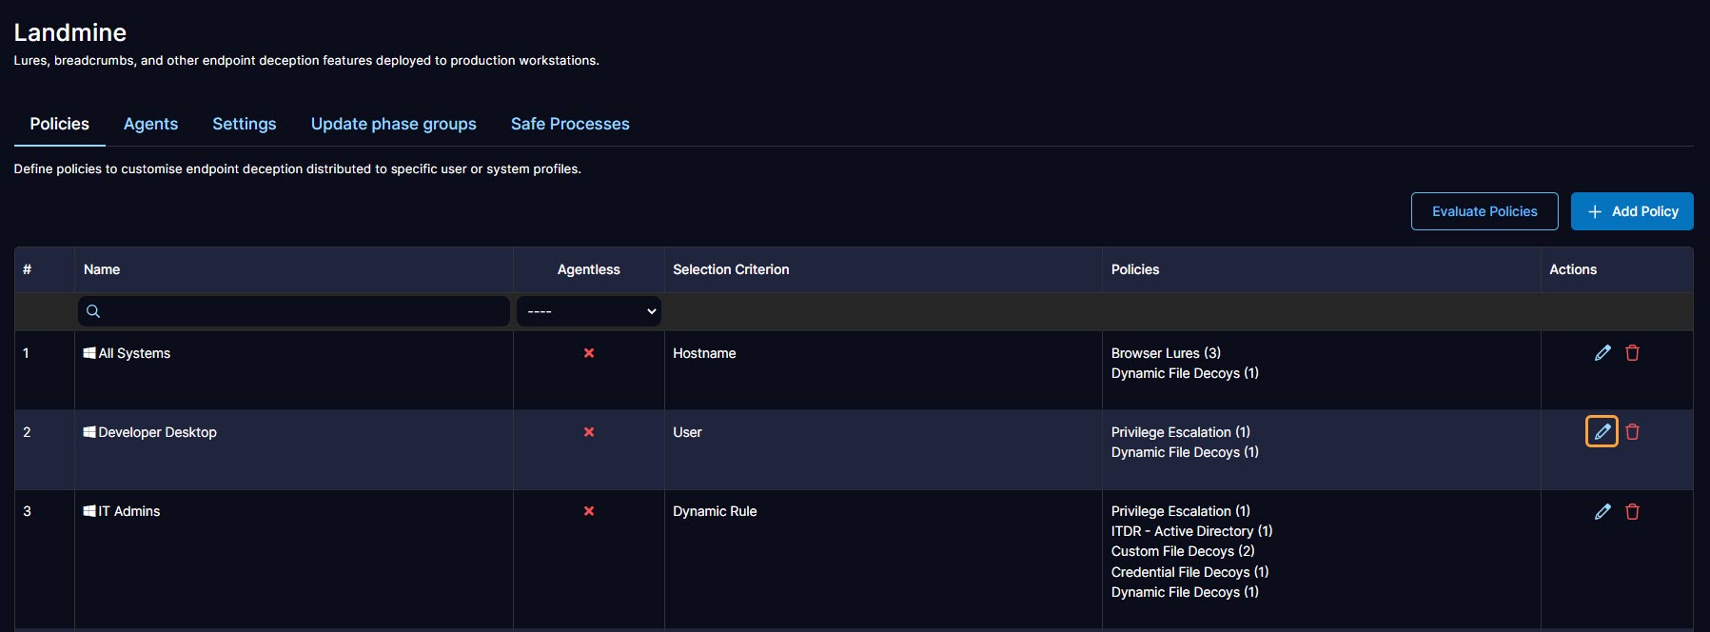Viewport: 1710px width, 632px height.
Task: Open the Agents tab
Action: pyautogui.click(x=150, y=124)
